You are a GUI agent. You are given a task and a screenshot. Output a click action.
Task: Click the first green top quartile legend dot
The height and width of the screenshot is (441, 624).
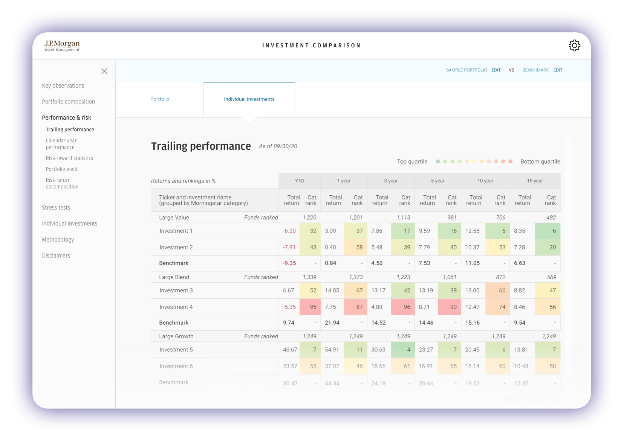point(438,162)
